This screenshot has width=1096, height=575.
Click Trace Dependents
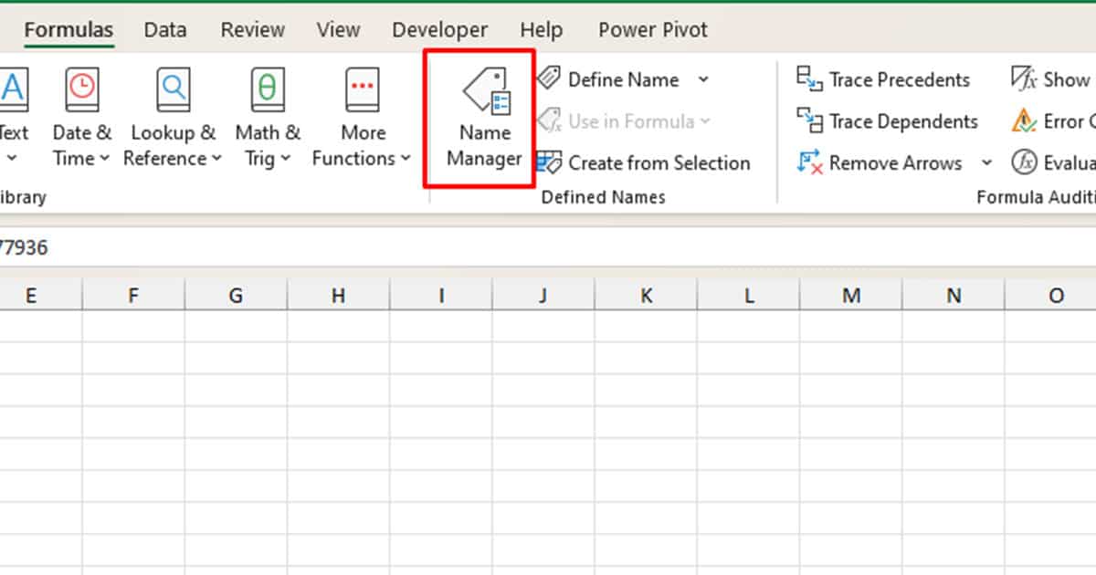point(886,121)
